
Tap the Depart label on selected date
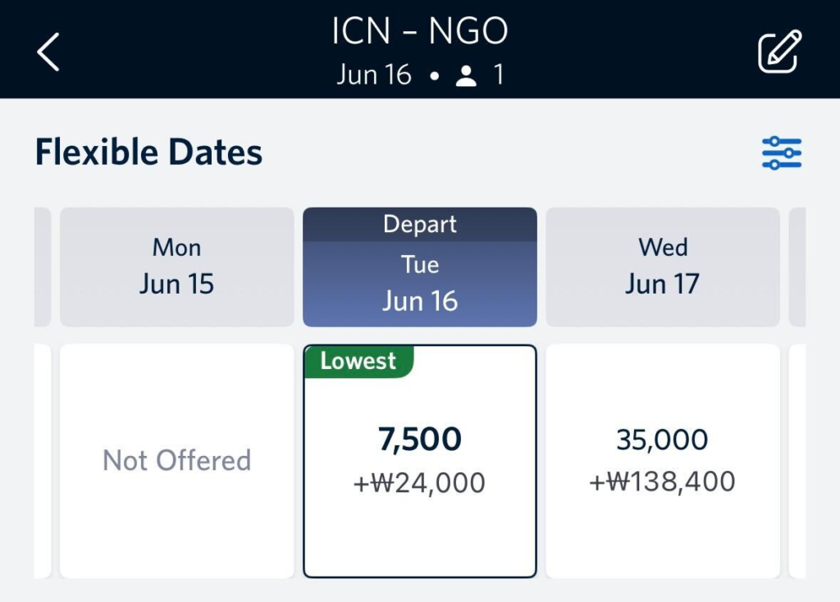(419, 224)
